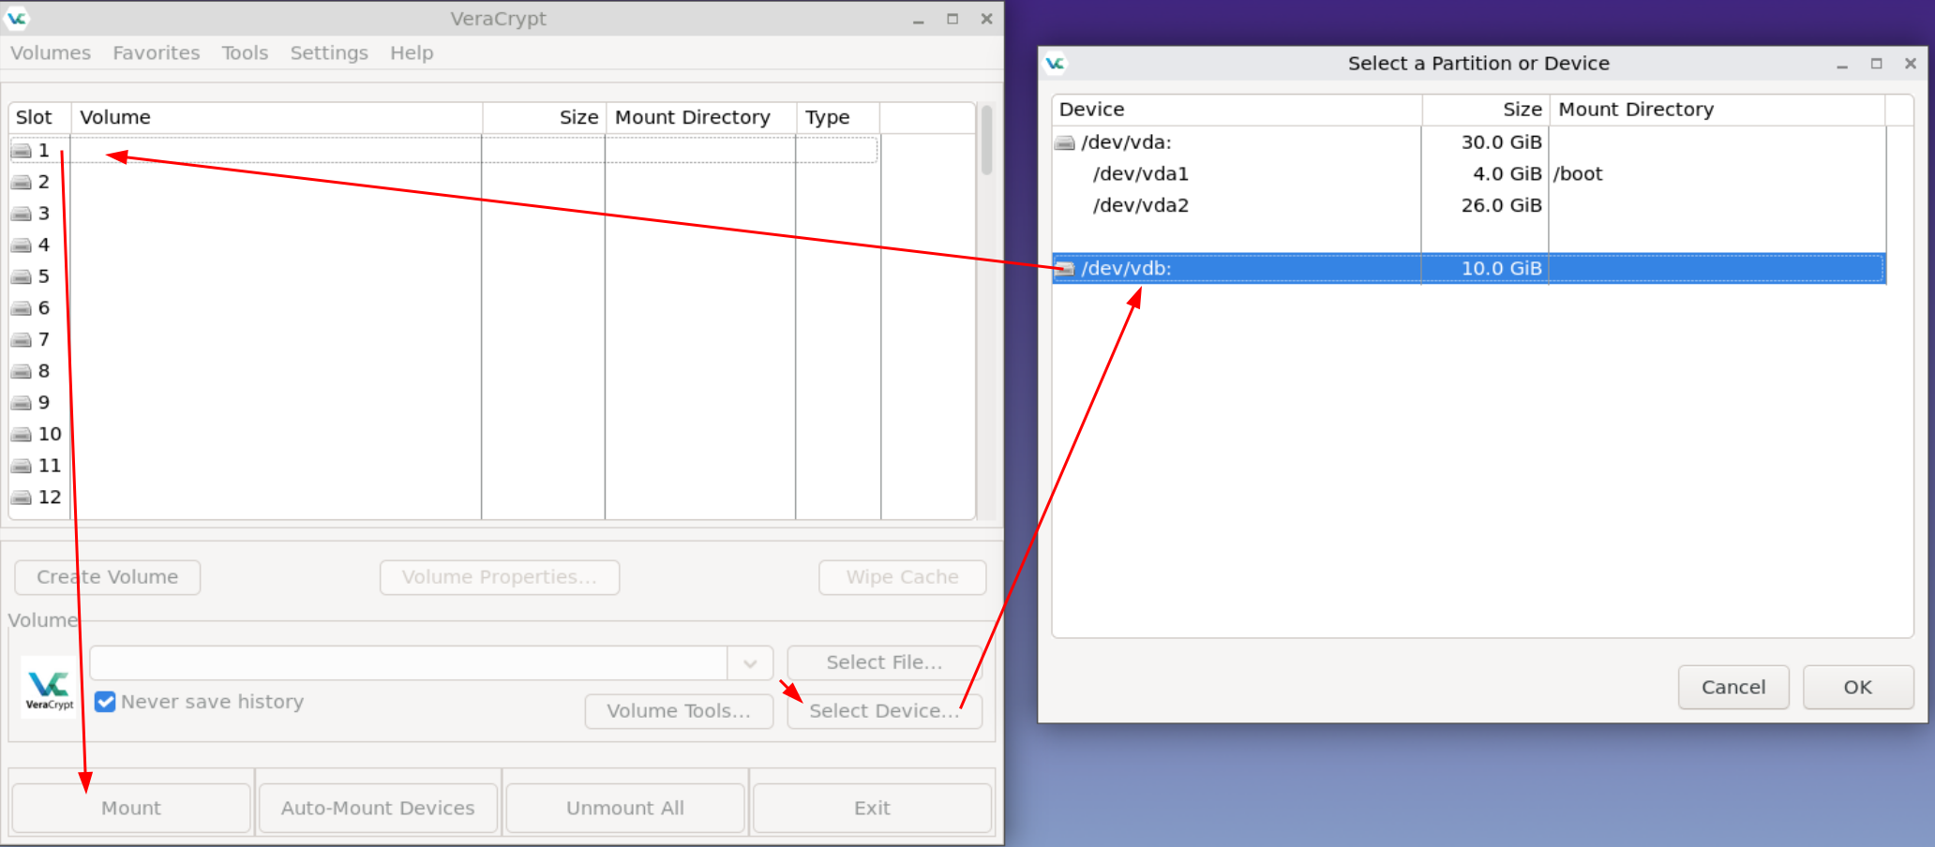This screenshot has height=847, width=1935.
Task: Toggle the Never save history checkbox
Action: pos(105,702)
